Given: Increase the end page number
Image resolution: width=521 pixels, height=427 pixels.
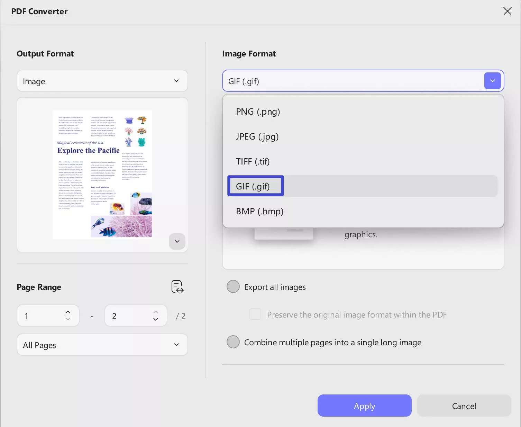Looking at the screenshot, I should [156, 312].
